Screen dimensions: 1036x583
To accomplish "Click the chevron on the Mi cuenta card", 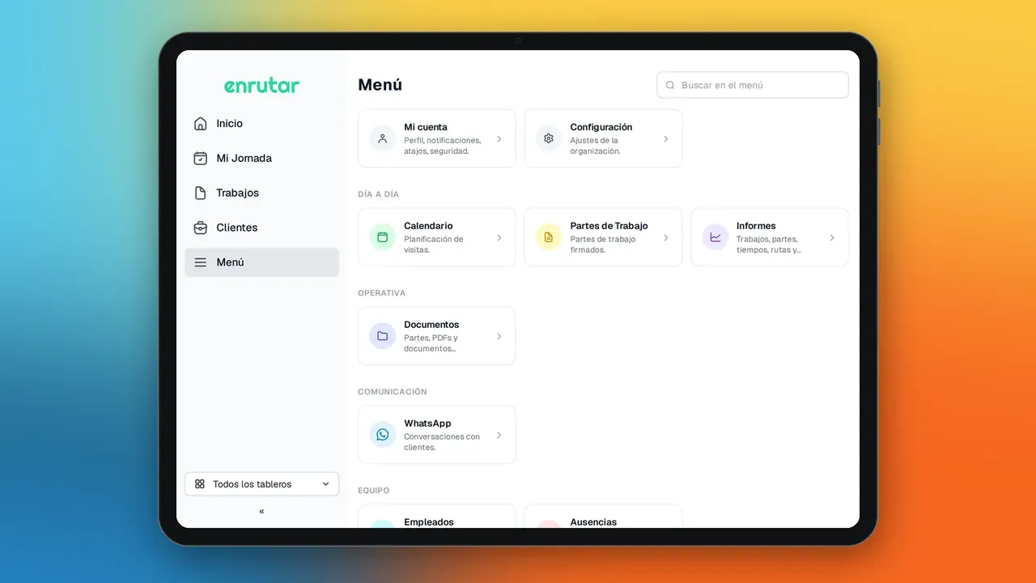I will 499,139.
